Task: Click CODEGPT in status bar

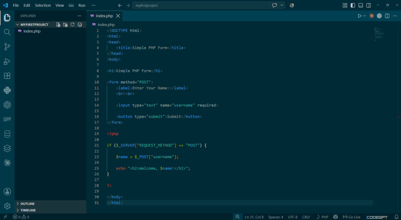Action: (x=377, y=217)
